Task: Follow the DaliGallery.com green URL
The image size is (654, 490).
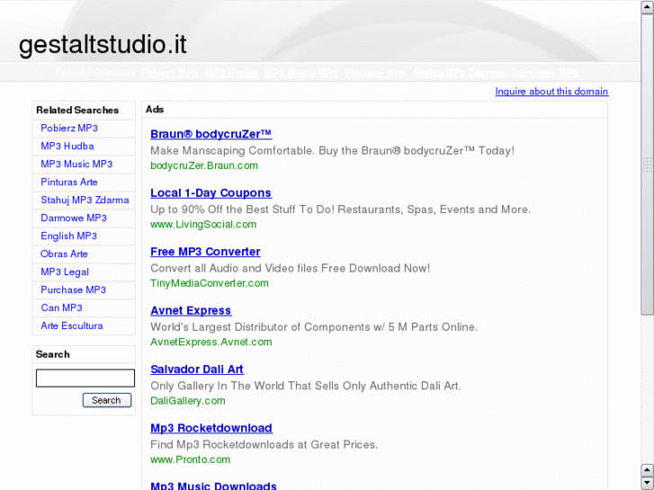Action: pyautogui.click(x=188, y=401)
